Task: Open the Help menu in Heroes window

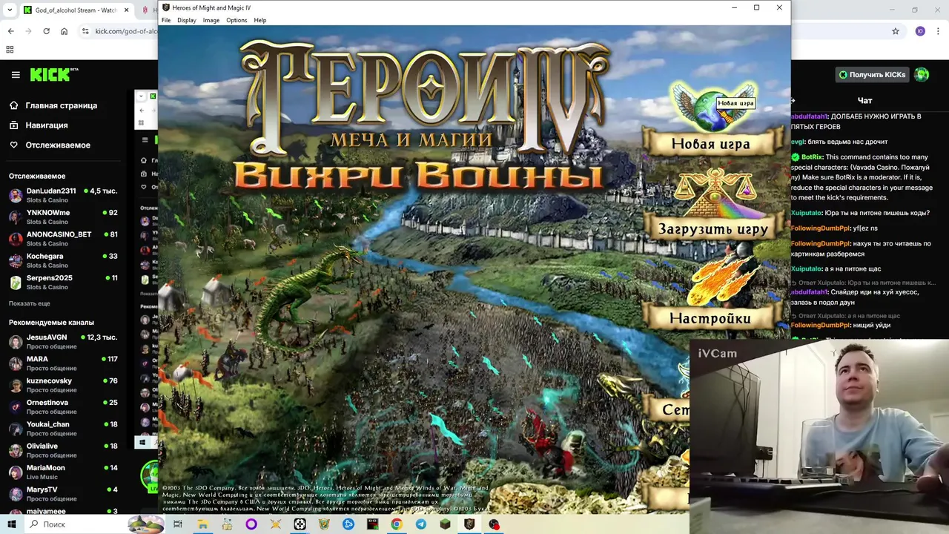Action: (260, 20)
